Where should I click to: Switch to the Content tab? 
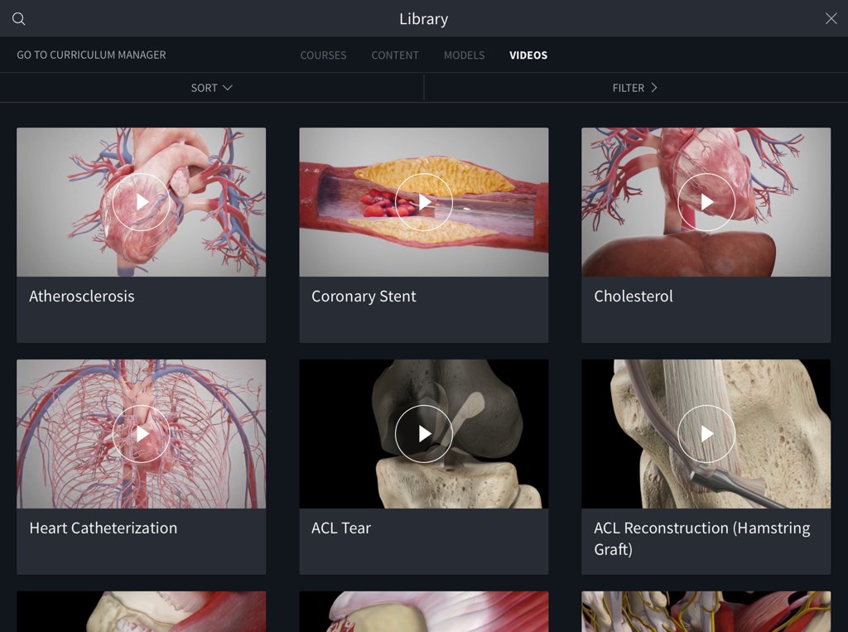pyautogui.click(x=395, y=55)
